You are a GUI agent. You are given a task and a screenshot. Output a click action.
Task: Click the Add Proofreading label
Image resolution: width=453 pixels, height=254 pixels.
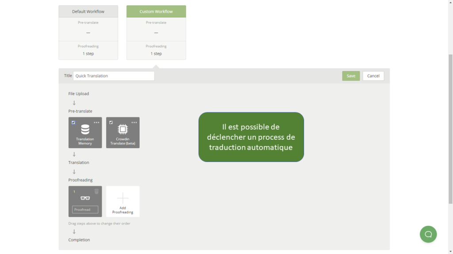tap(123, 210)
